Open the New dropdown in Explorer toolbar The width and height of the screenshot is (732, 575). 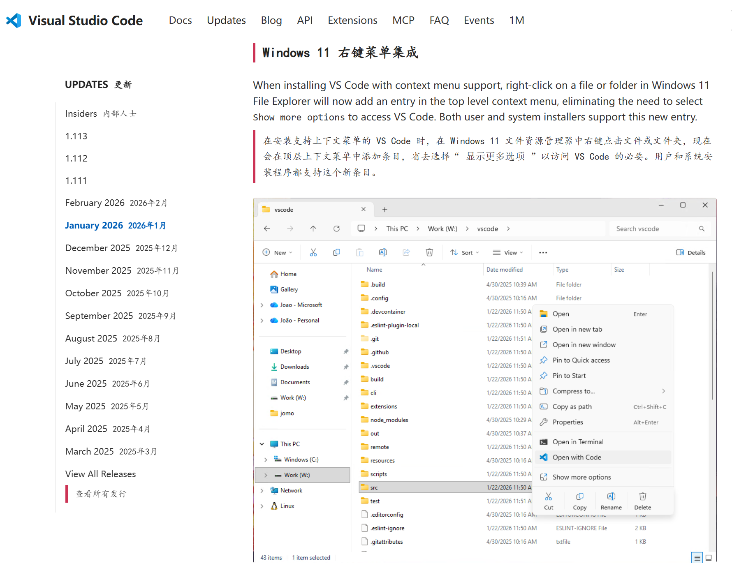(278, 252)
